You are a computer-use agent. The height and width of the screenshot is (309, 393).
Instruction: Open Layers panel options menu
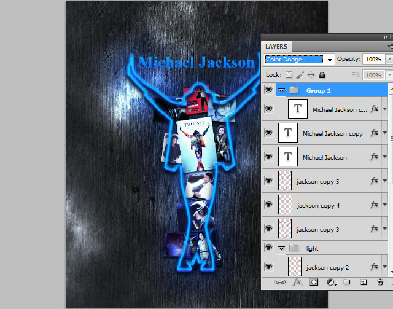(390, 46)
